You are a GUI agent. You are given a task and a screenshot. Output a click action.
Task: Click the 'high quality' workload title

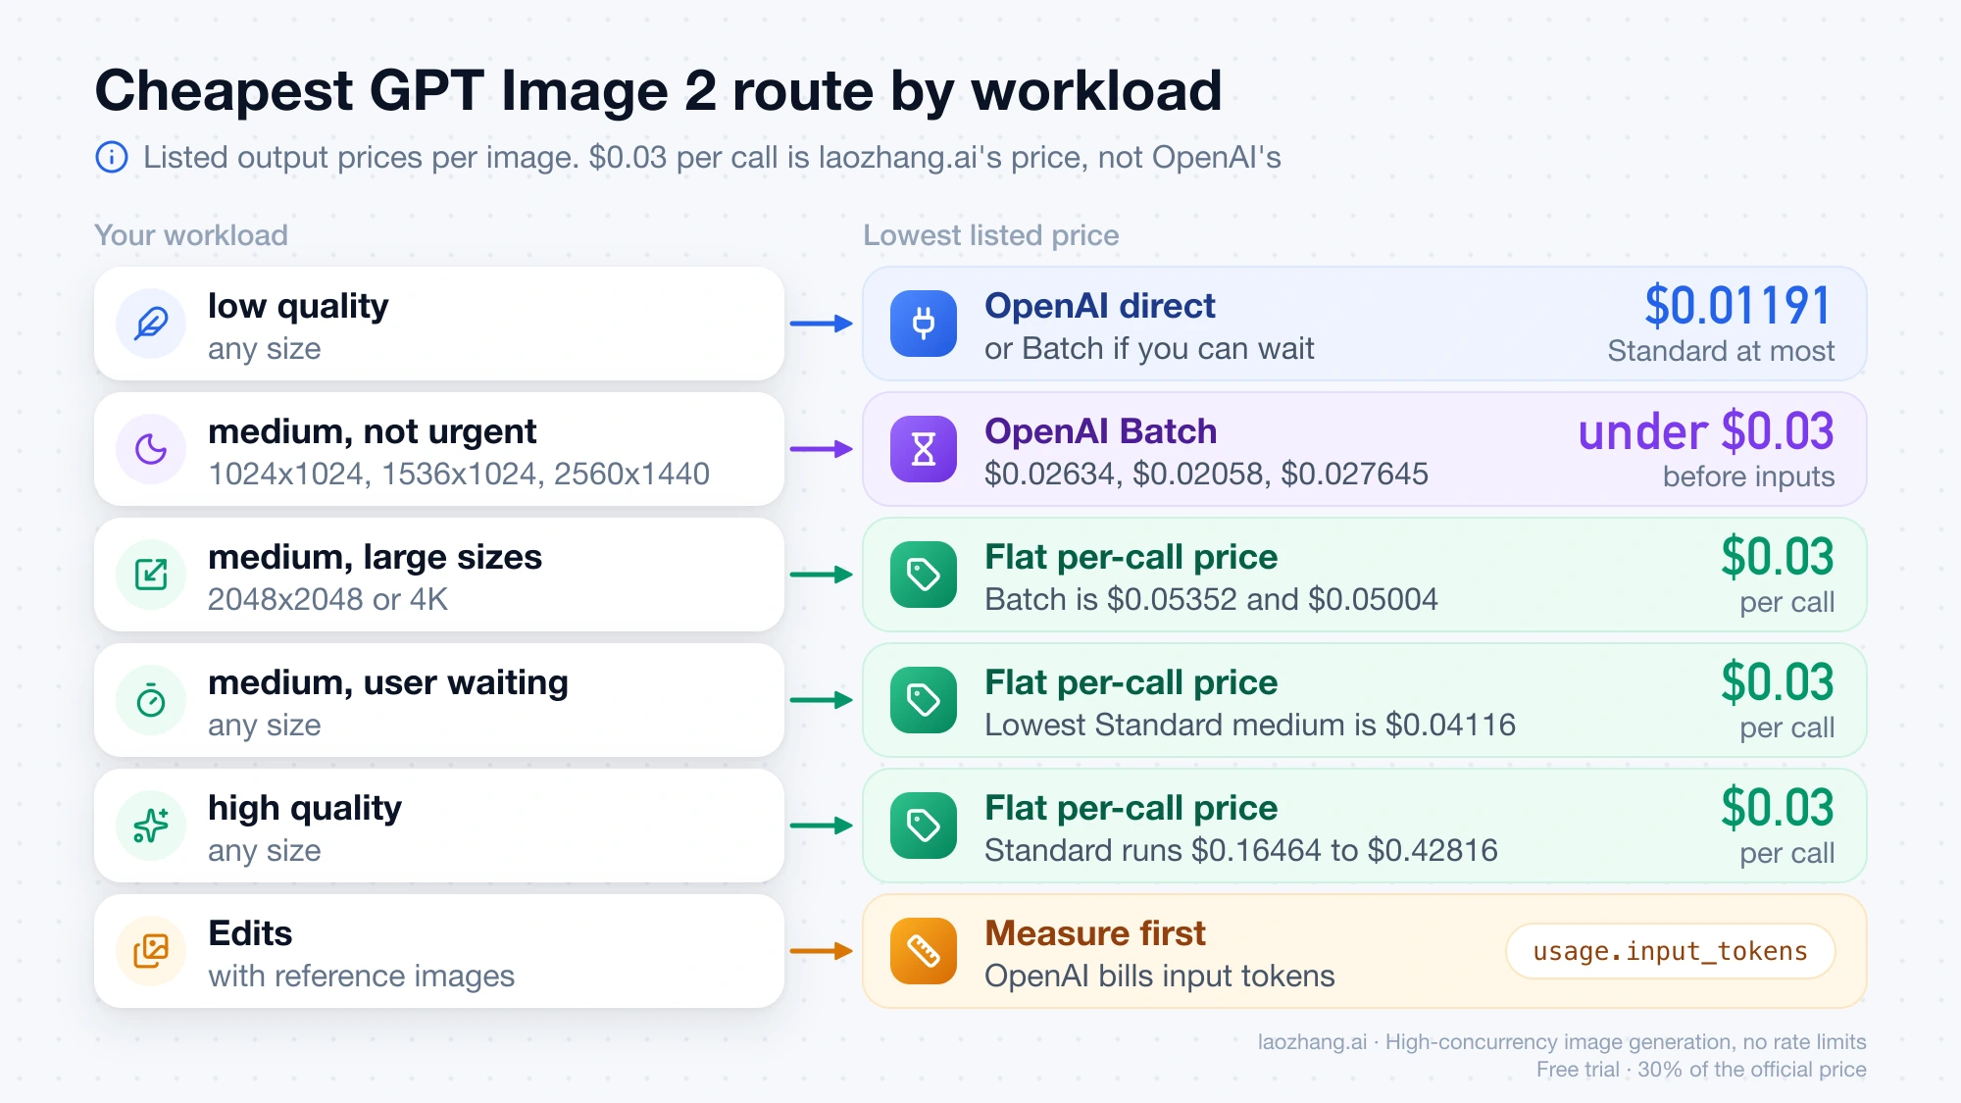pos(305,809)
